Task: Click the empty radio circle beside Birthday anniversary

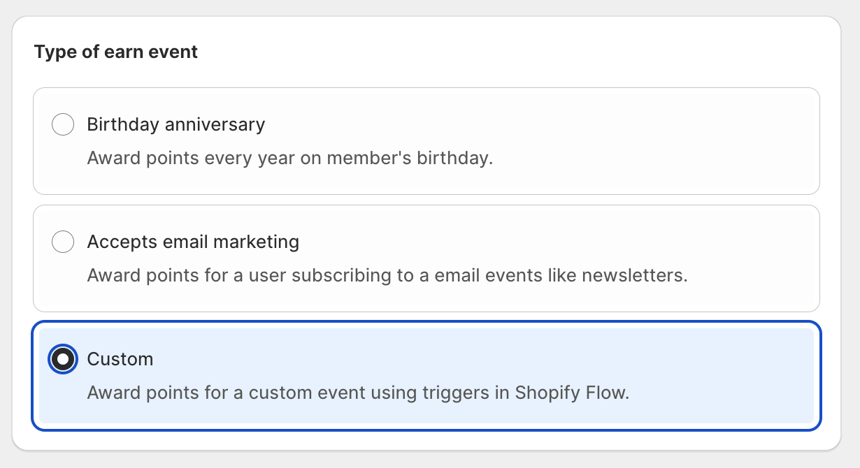Action: click(x=63, y=124)
